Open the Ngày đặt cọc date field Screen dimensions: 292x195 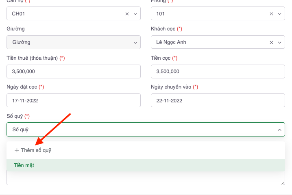(73, 100)
